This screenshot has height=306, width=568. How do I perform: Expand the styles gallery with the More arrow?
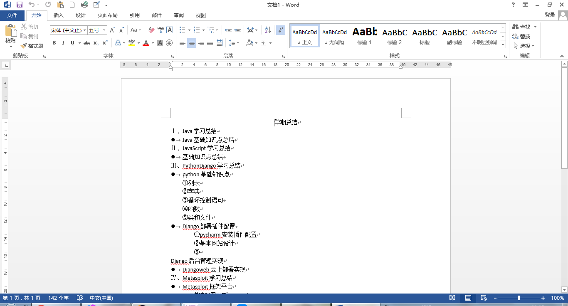[x=503, y=44]
